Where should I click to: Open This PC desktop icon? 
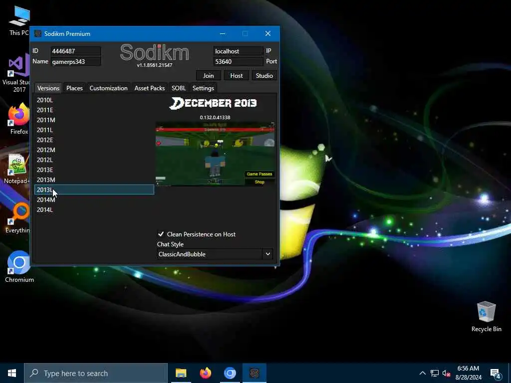(19, 20)
